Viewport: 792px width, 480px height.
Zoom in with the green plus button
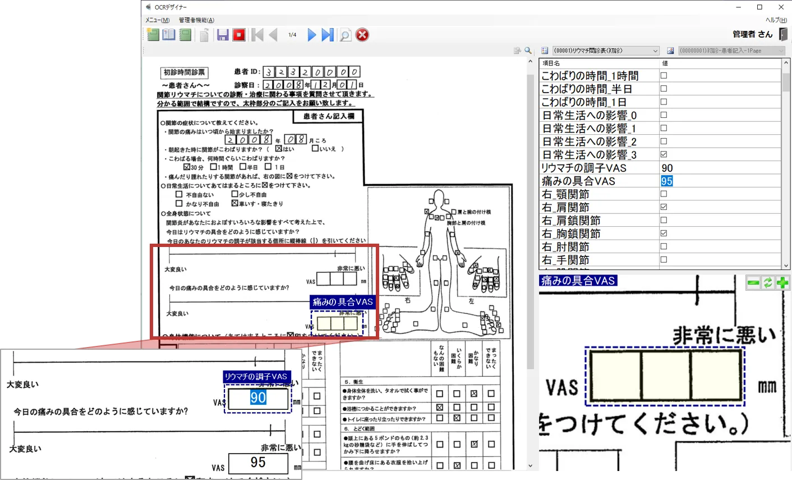point(782,283)
